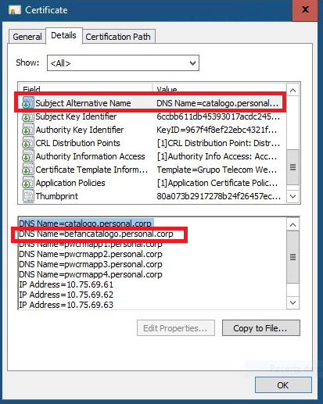Select the Thumbprint row label
The image size is (323, 404).
[57, 196]
